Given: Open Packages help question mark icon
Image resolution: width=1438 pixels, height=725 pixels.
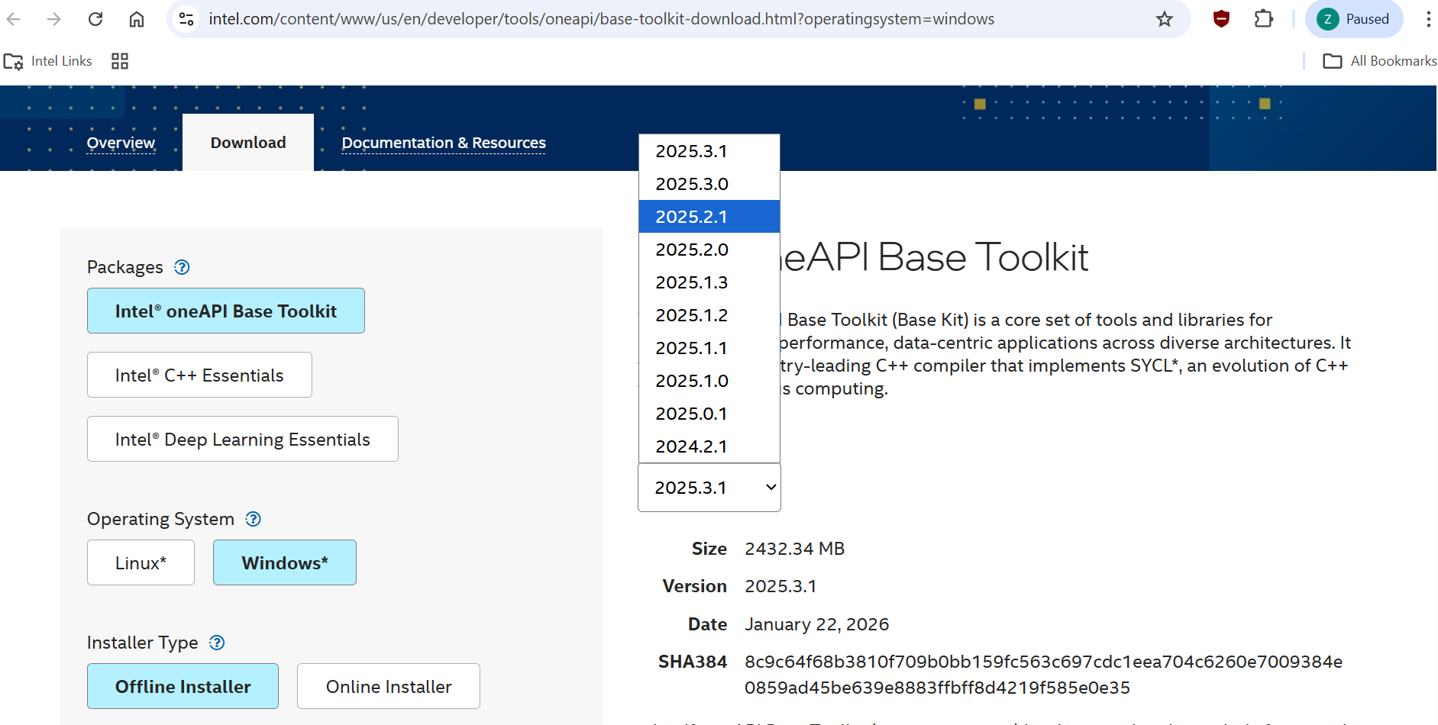Looking at the screenshot, I should (x=182, y=267).
